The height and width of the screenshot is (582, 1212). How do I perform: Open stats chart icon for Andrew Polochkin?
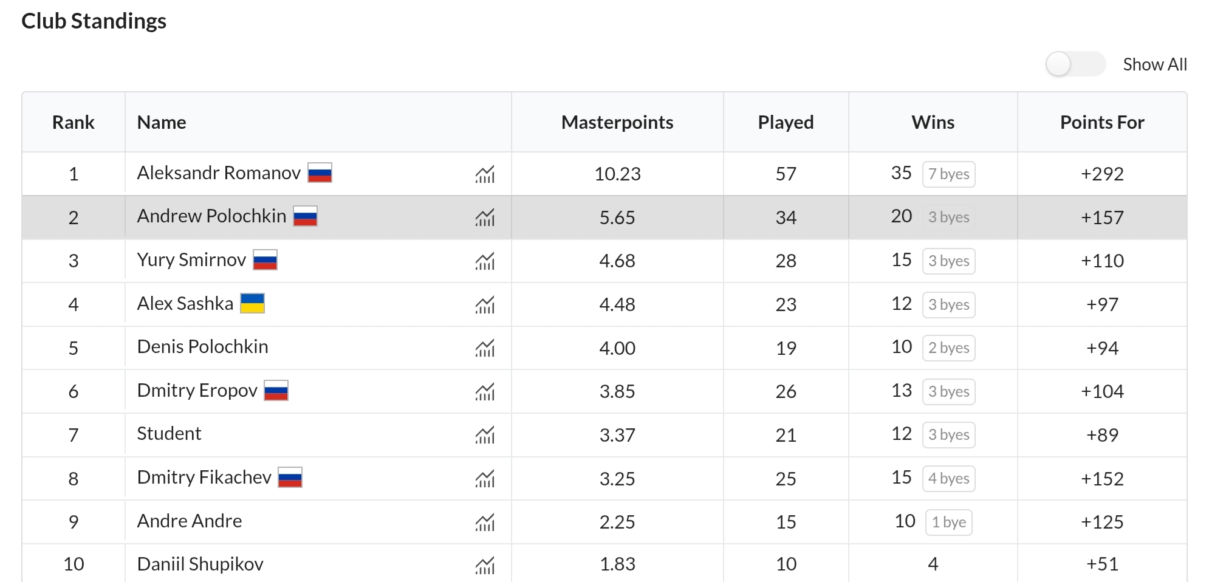485,217
